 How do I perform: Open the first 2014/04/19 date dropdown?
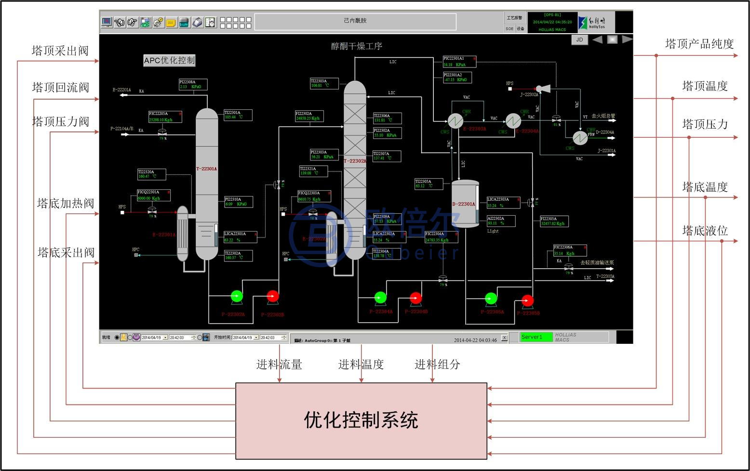click(x=165, y=338)
